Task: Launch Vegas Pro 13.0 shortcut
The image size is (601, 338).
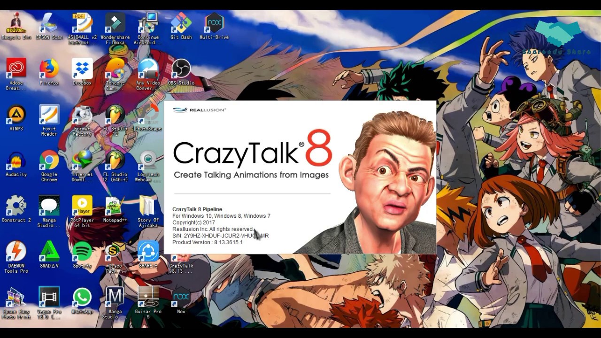Action: point(49,303)
